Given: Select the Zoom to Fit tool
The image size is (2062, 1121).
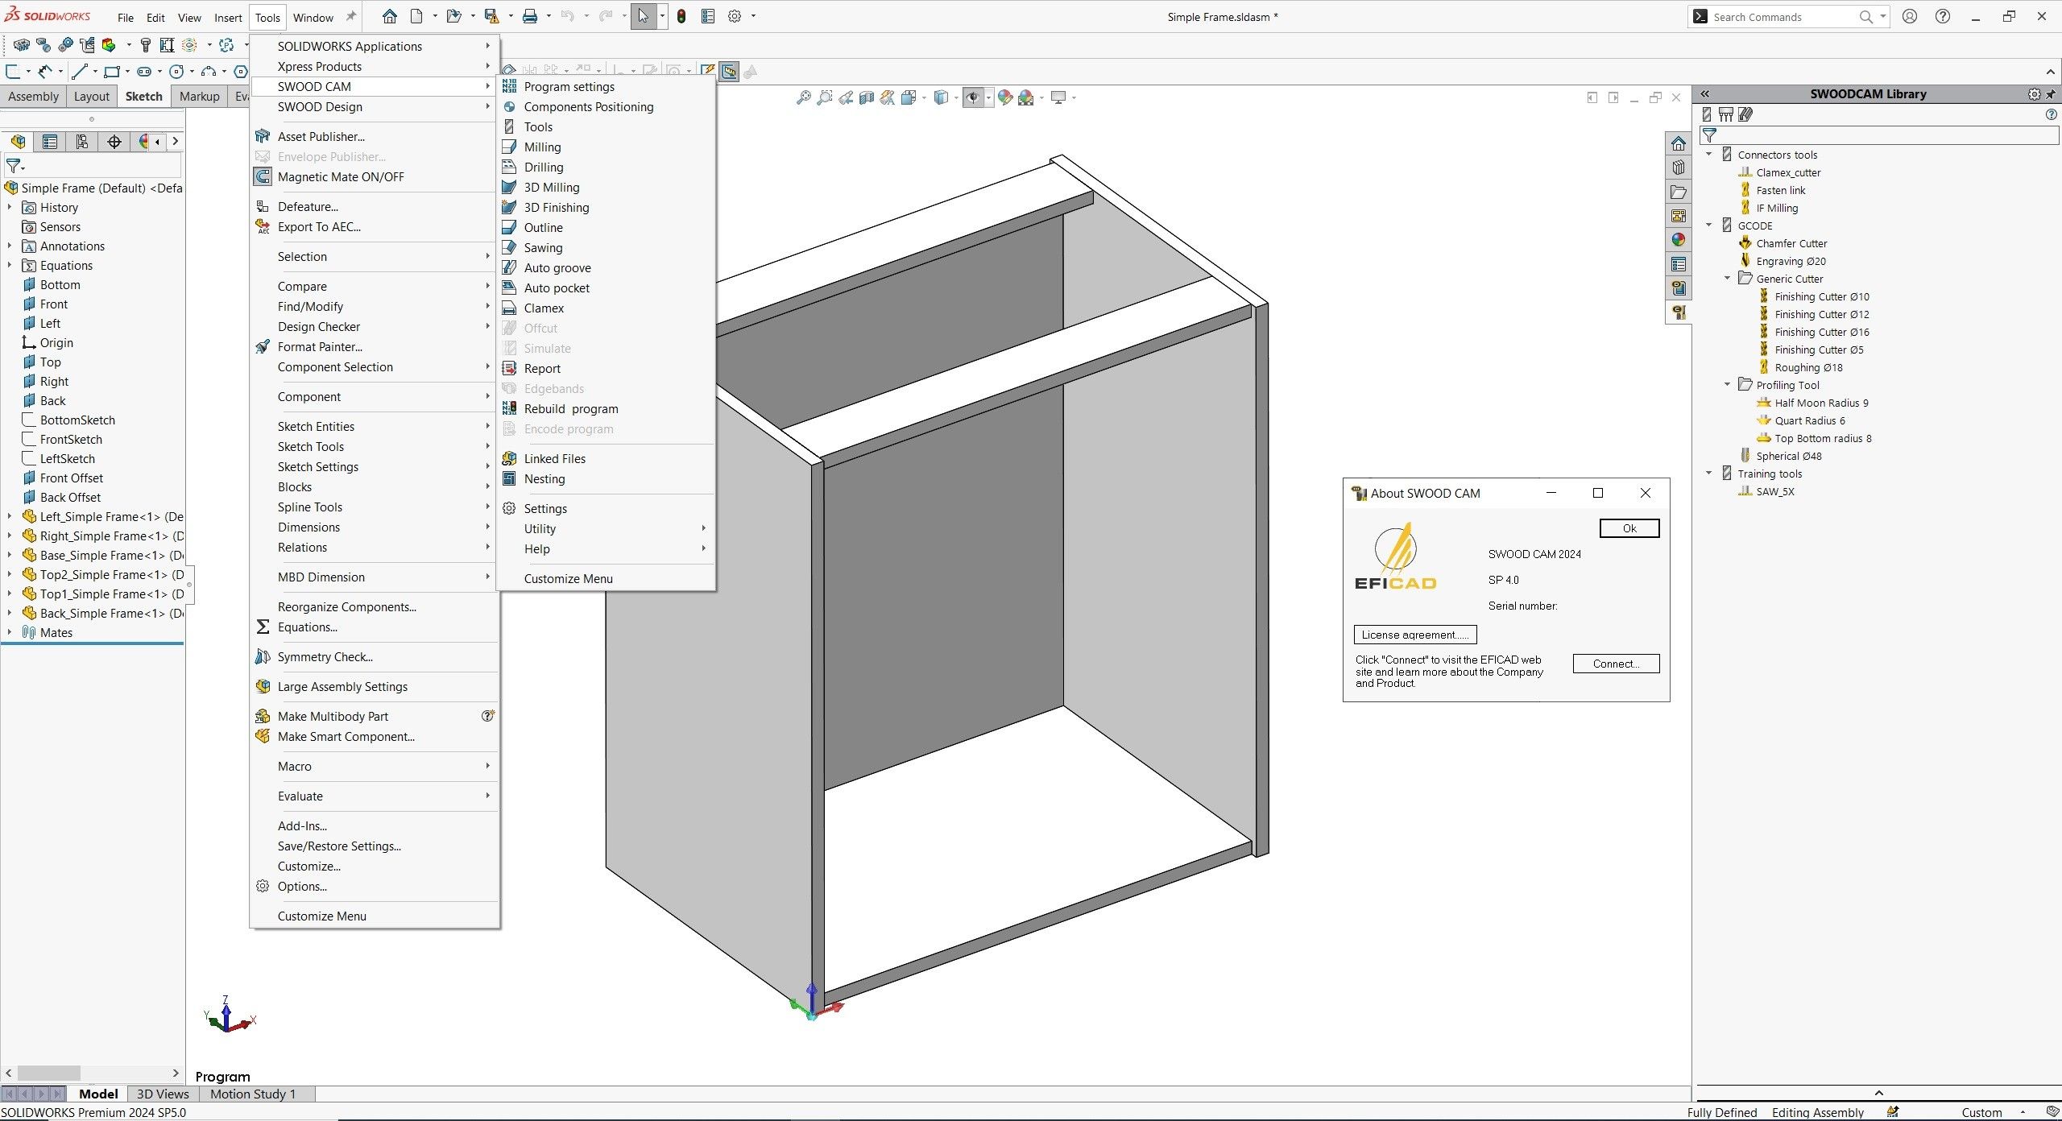Looking at the screenshot, I should pos(803,97).
